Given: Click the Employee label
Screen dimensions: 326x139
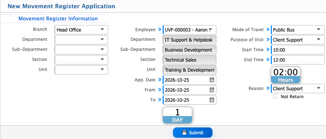Looking at the screenshot, I should [x=145, y=29].
